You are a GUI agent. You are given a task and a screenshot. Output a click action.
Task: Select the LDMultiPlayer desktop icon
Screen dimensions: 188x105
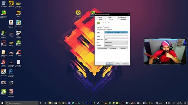click(x=11, y=4)
